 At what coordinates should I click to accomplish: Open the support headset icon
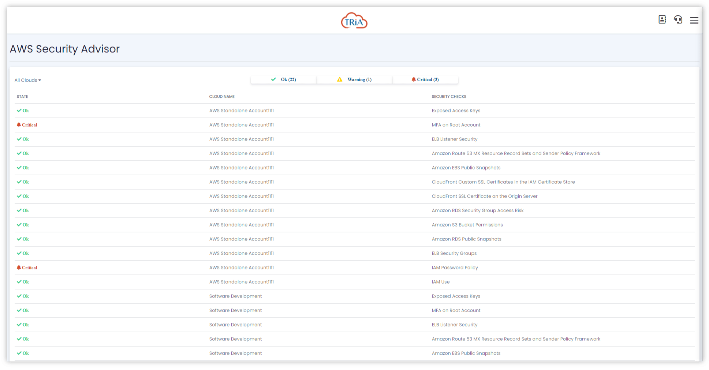click(678, 20)
